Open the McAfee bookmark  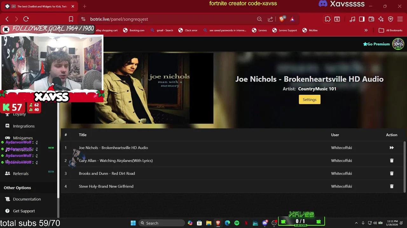tap(310, 30)
